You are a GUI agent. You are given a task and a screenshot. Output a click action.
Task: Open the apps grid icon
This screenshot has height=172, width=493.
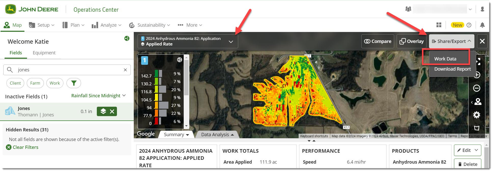(439, 25)
